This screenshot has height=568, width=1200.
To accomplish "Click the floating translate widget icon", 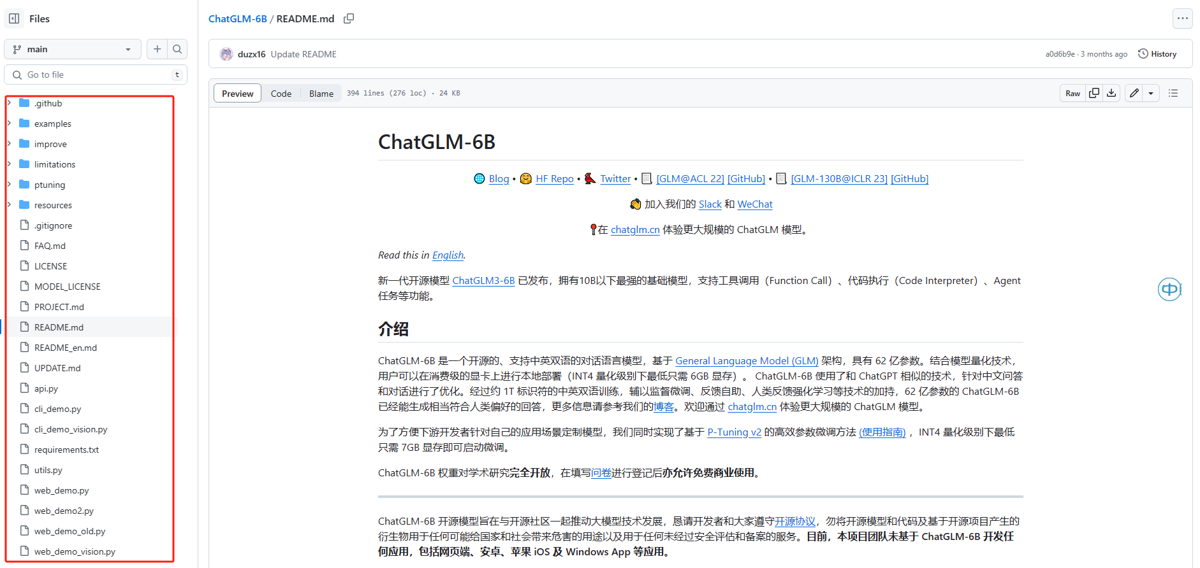I will pos(1169,290).
